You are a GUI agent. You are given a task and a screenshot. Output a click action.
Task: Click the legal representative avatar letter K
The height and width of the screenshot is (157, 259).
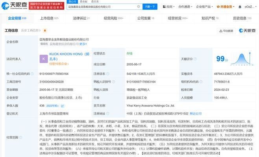coord(44,59)
